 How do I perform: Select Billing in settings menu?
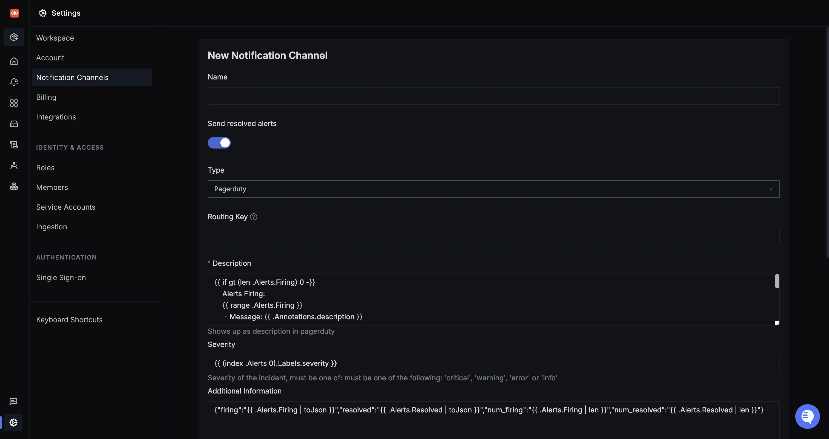(x=46, y=97)
